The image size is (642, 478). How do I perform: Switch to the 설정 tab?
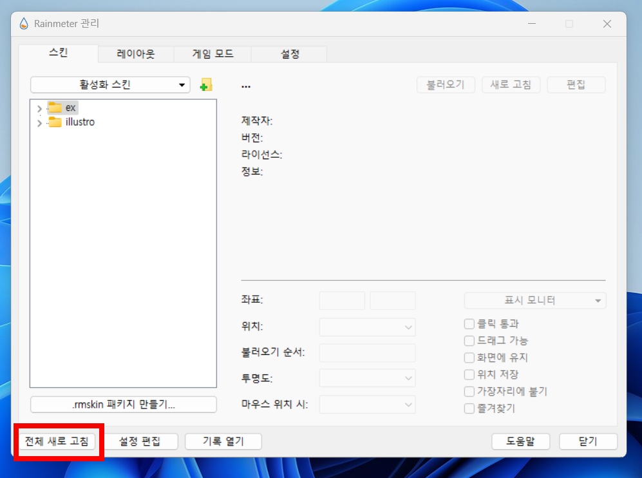[x=290, y=54]
